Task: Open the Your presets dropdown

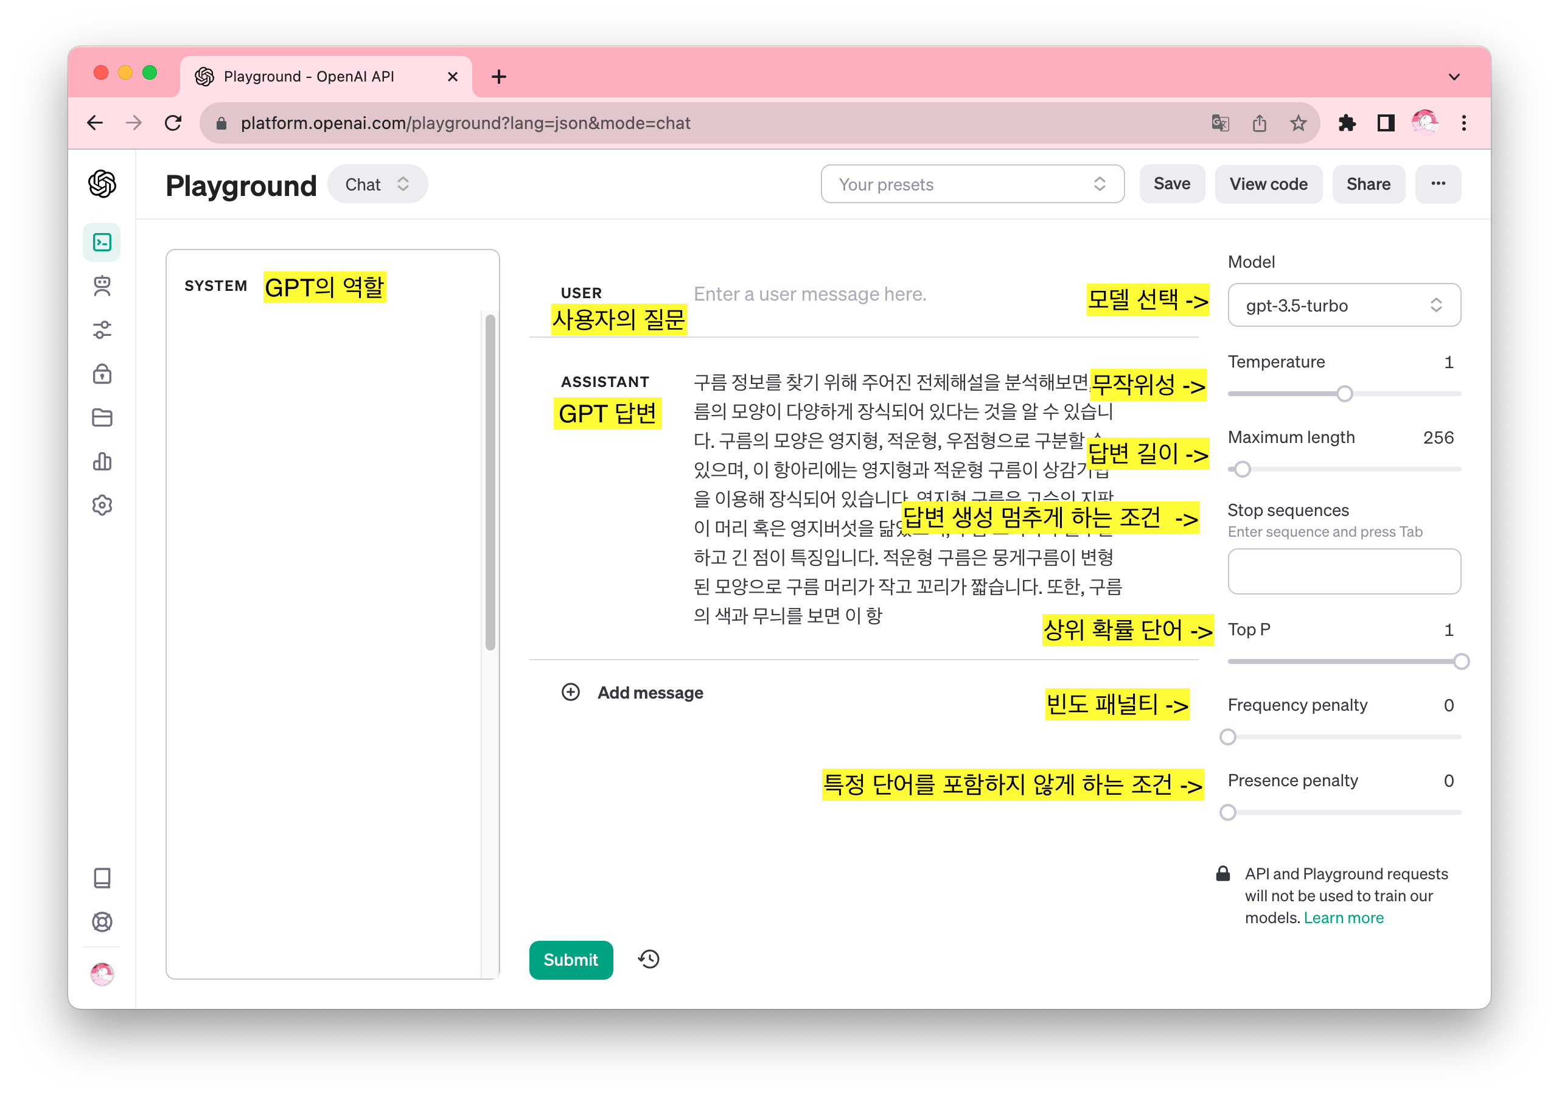Action: tap(972, 184)
